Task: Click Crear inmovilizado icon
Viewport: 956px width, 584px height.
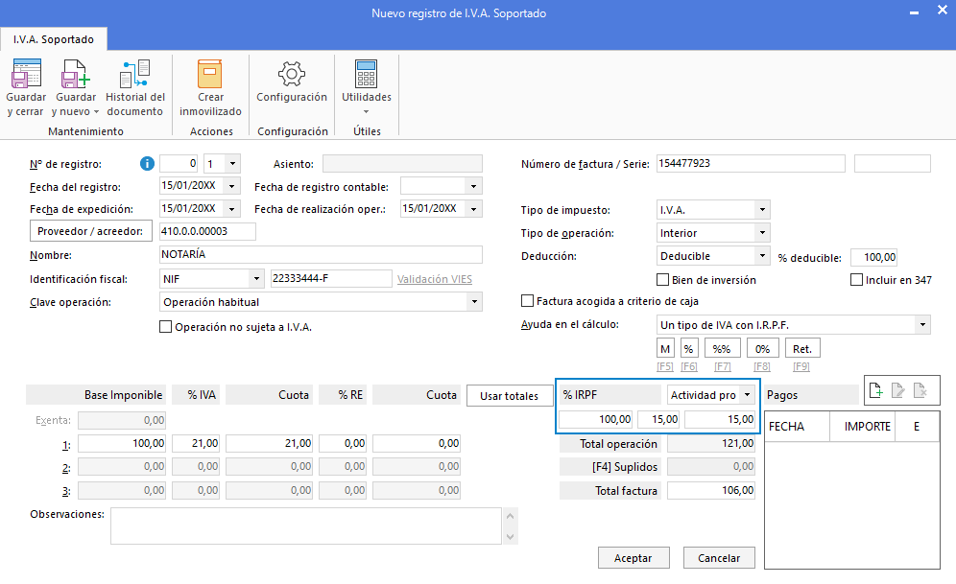Action: [x=210, y=74]
